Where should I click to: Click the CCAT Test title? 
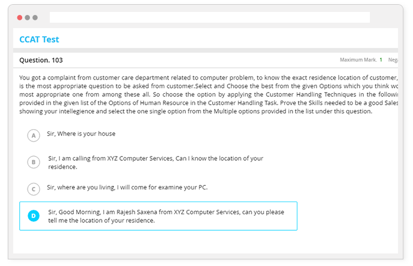tap(39, 39)
